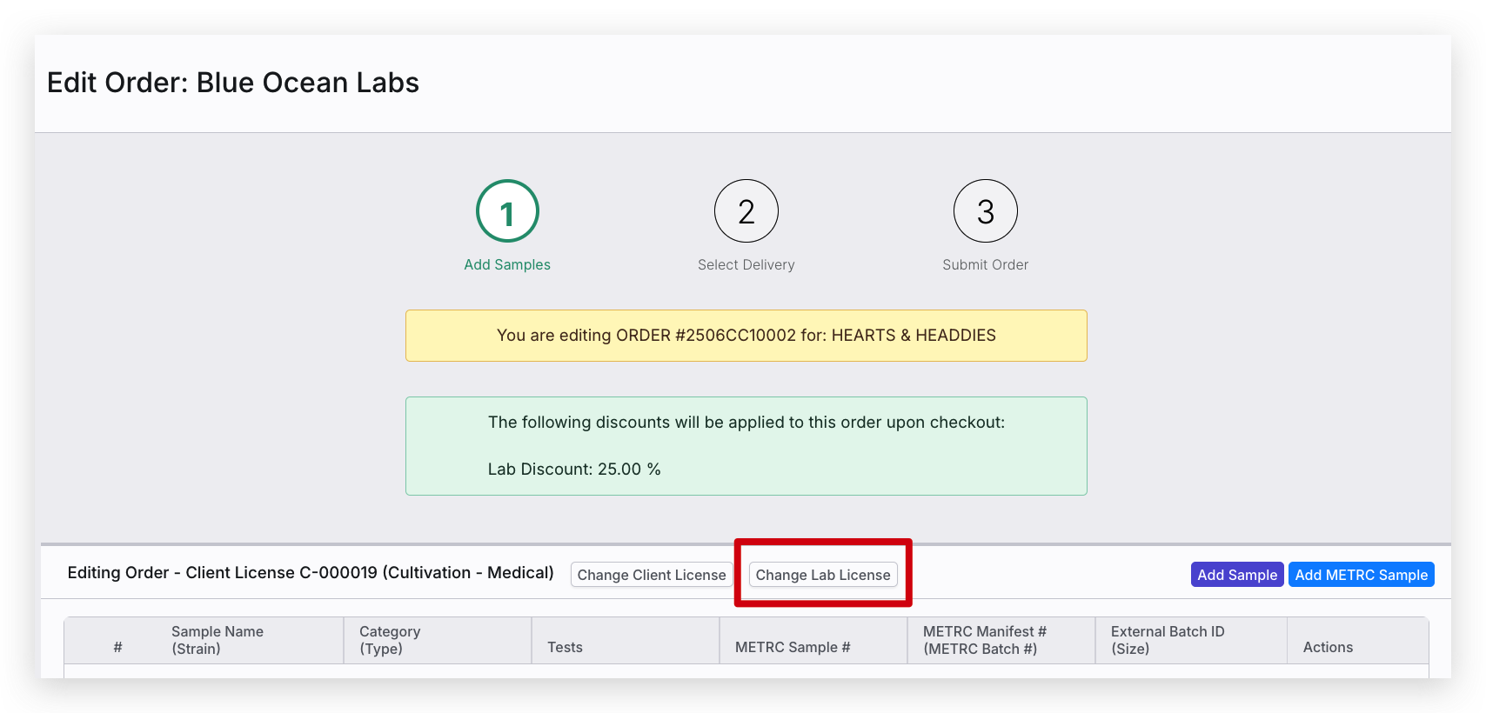Click the Select Delivery step label
The height and width of the screenshot is (713, 1486).
(746, 264)
